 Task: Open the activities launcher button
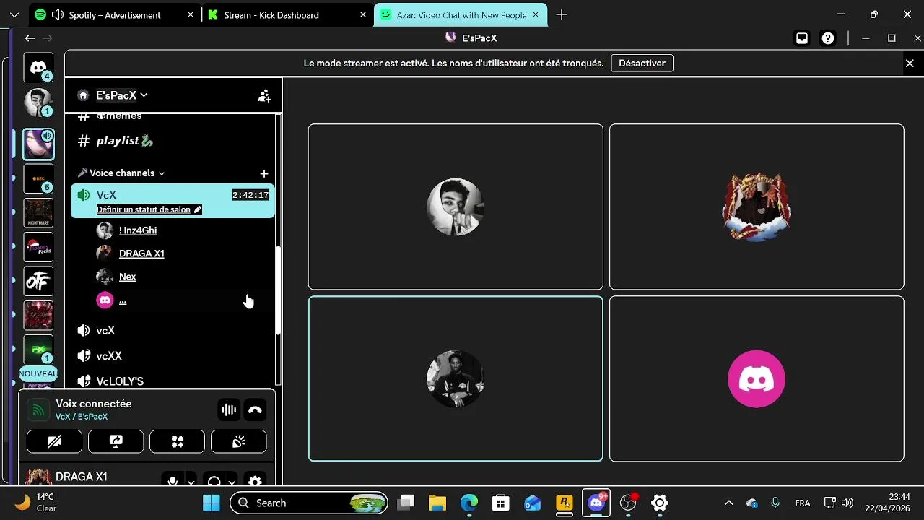point(177,441)
